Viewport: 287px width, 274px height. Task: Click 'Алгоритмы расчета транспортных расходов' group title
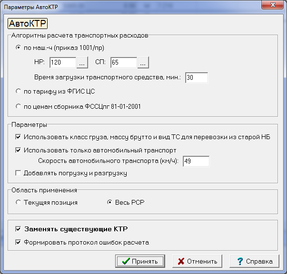[80, 36]
